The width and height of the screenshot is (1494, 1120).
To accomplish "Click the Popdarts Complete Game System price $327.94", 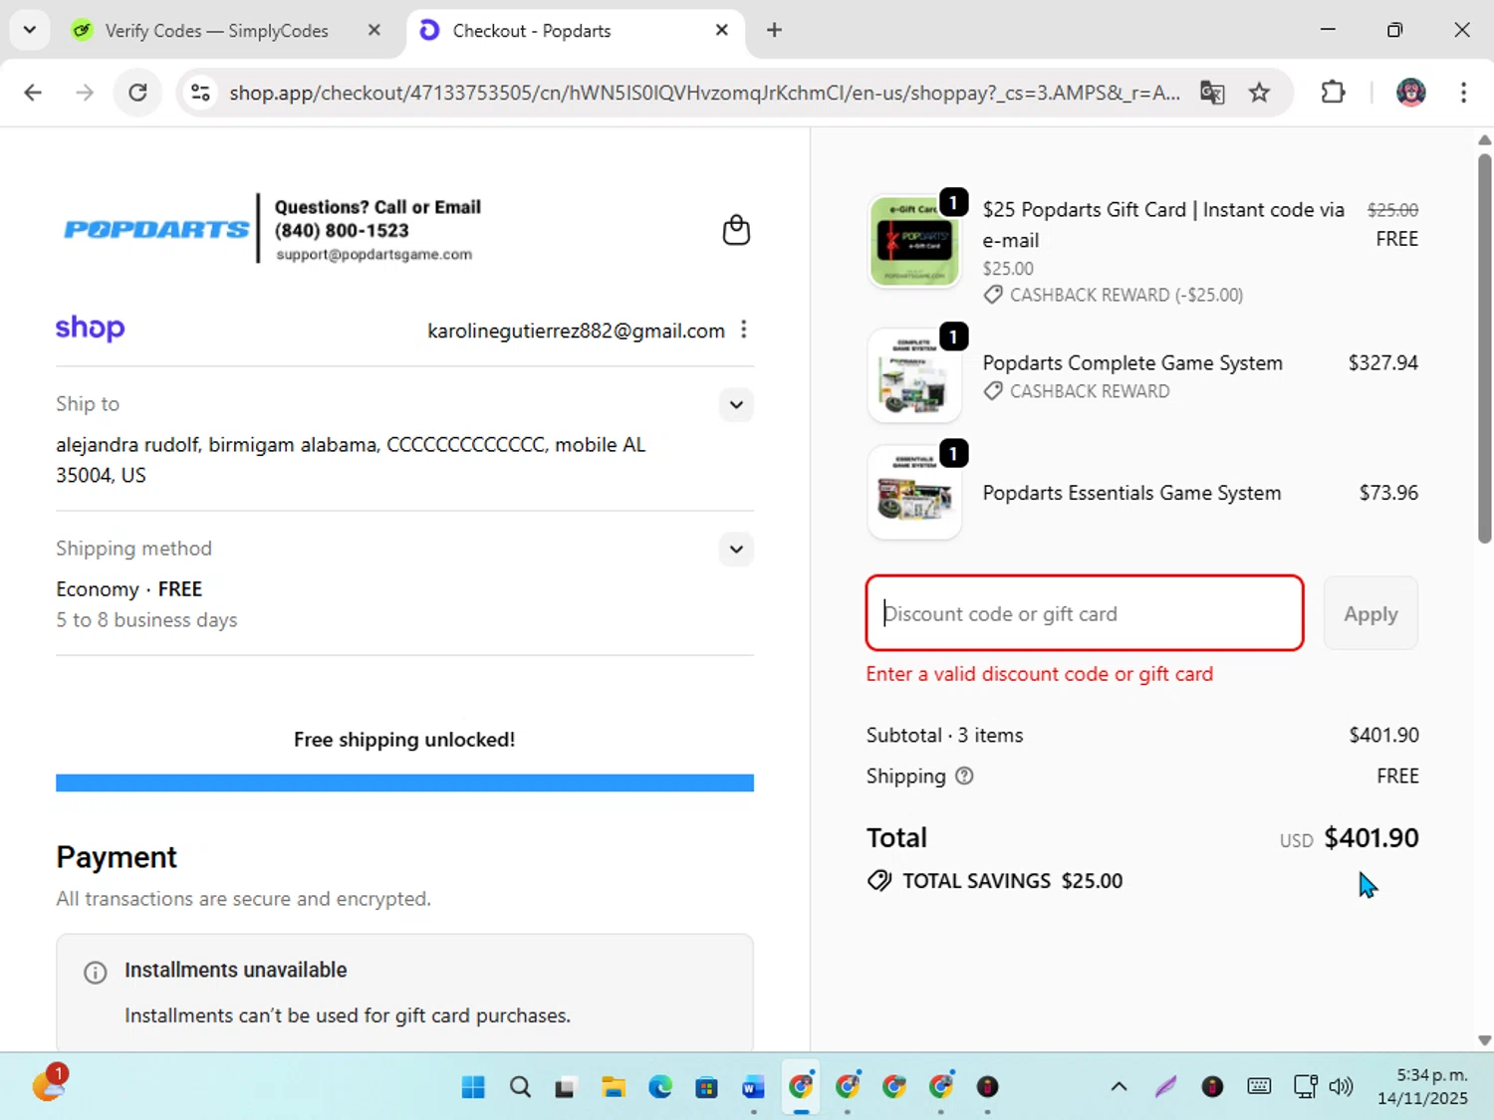I will 1382,363.
